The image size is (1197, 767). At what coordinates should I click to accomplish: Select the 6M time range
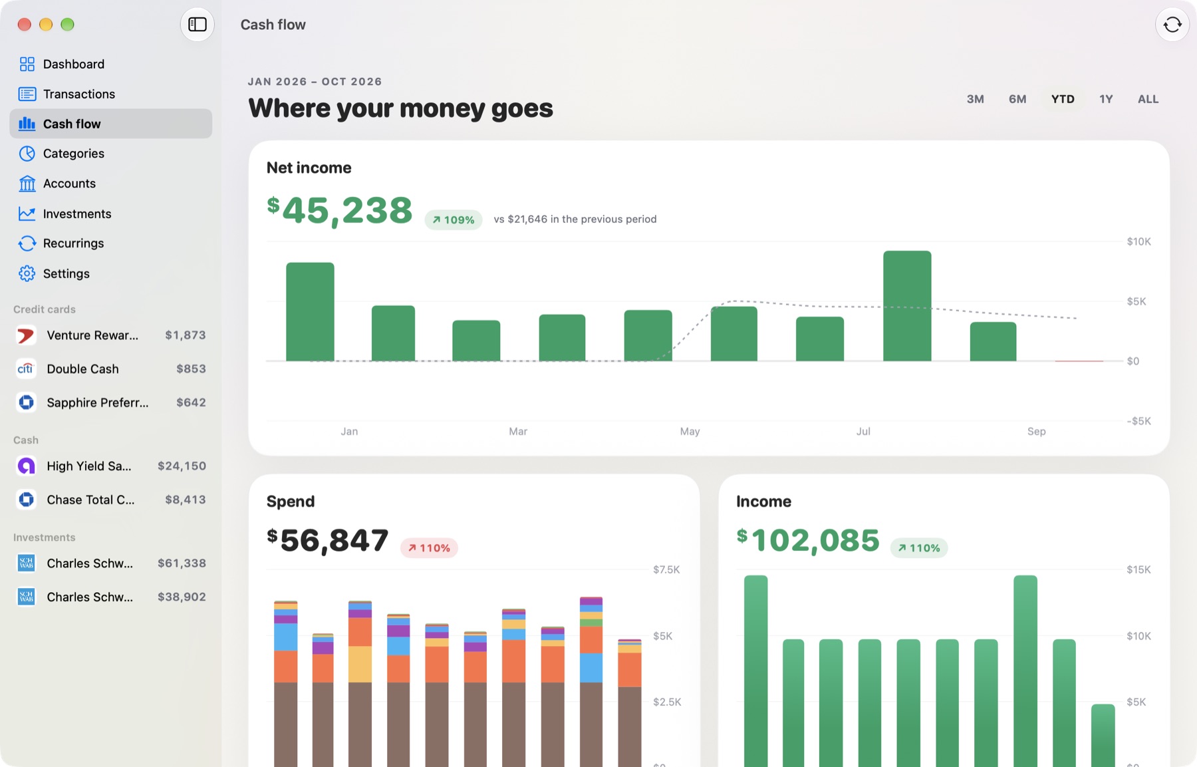(1017, 99)
